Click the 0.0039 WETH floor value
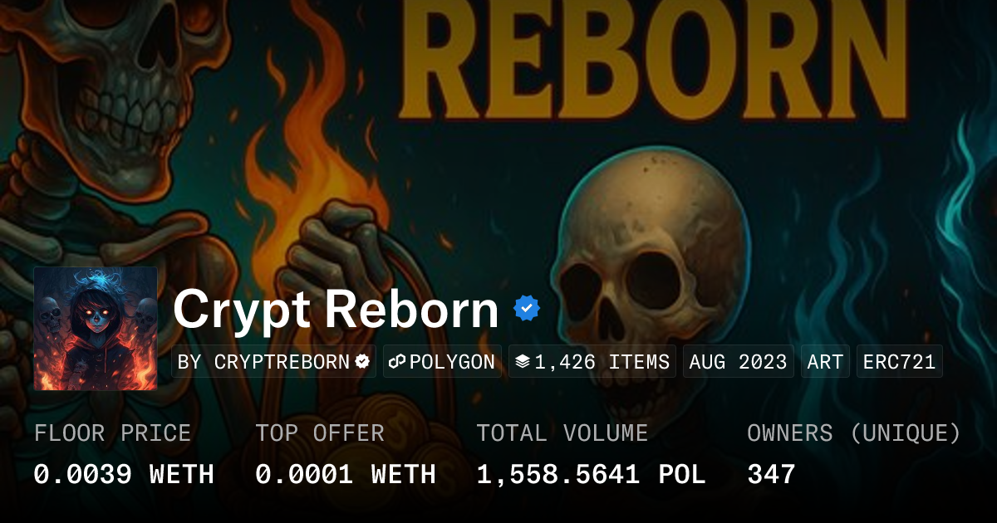997x523 pixels. click(x=124, y=475)
